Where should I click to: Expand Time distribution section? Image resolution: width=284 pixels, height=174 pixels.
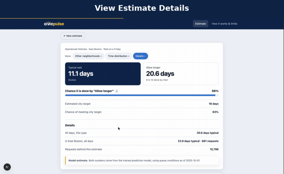[x=119, y=56]
